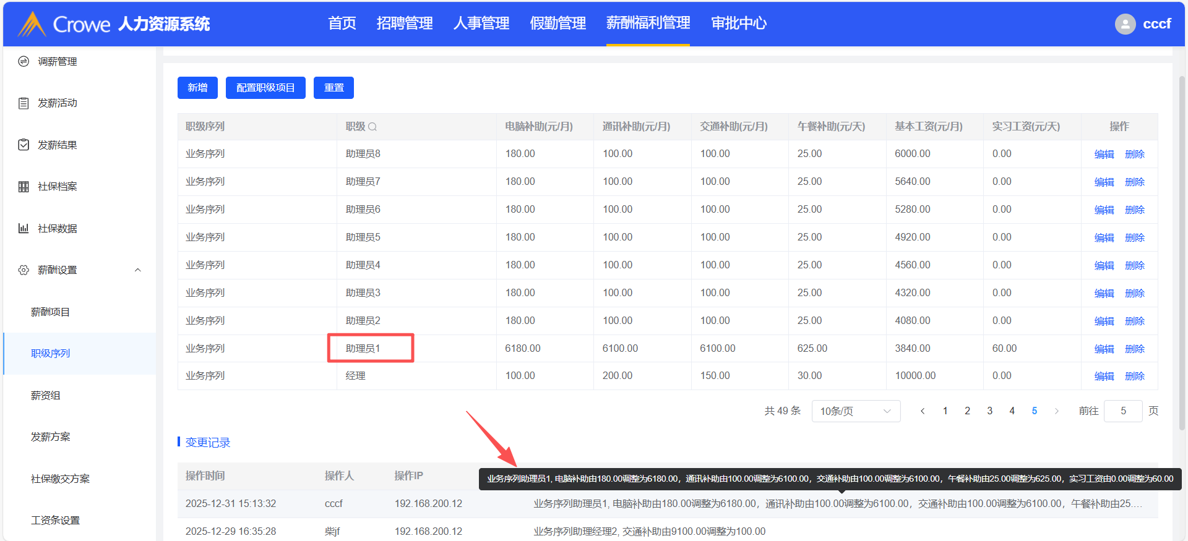This screenshot has width=1188, height=541.
Task: Switch to the 审批中心 navigation tab
Action: [x=738, y=23]
